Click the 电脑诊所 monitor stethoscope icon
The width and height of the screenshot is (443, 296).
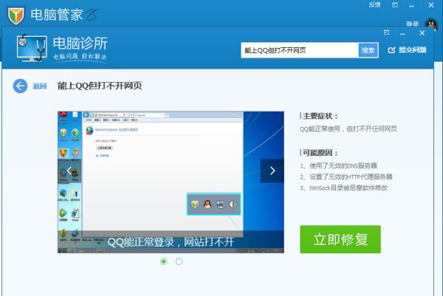[x=32, y=48]
